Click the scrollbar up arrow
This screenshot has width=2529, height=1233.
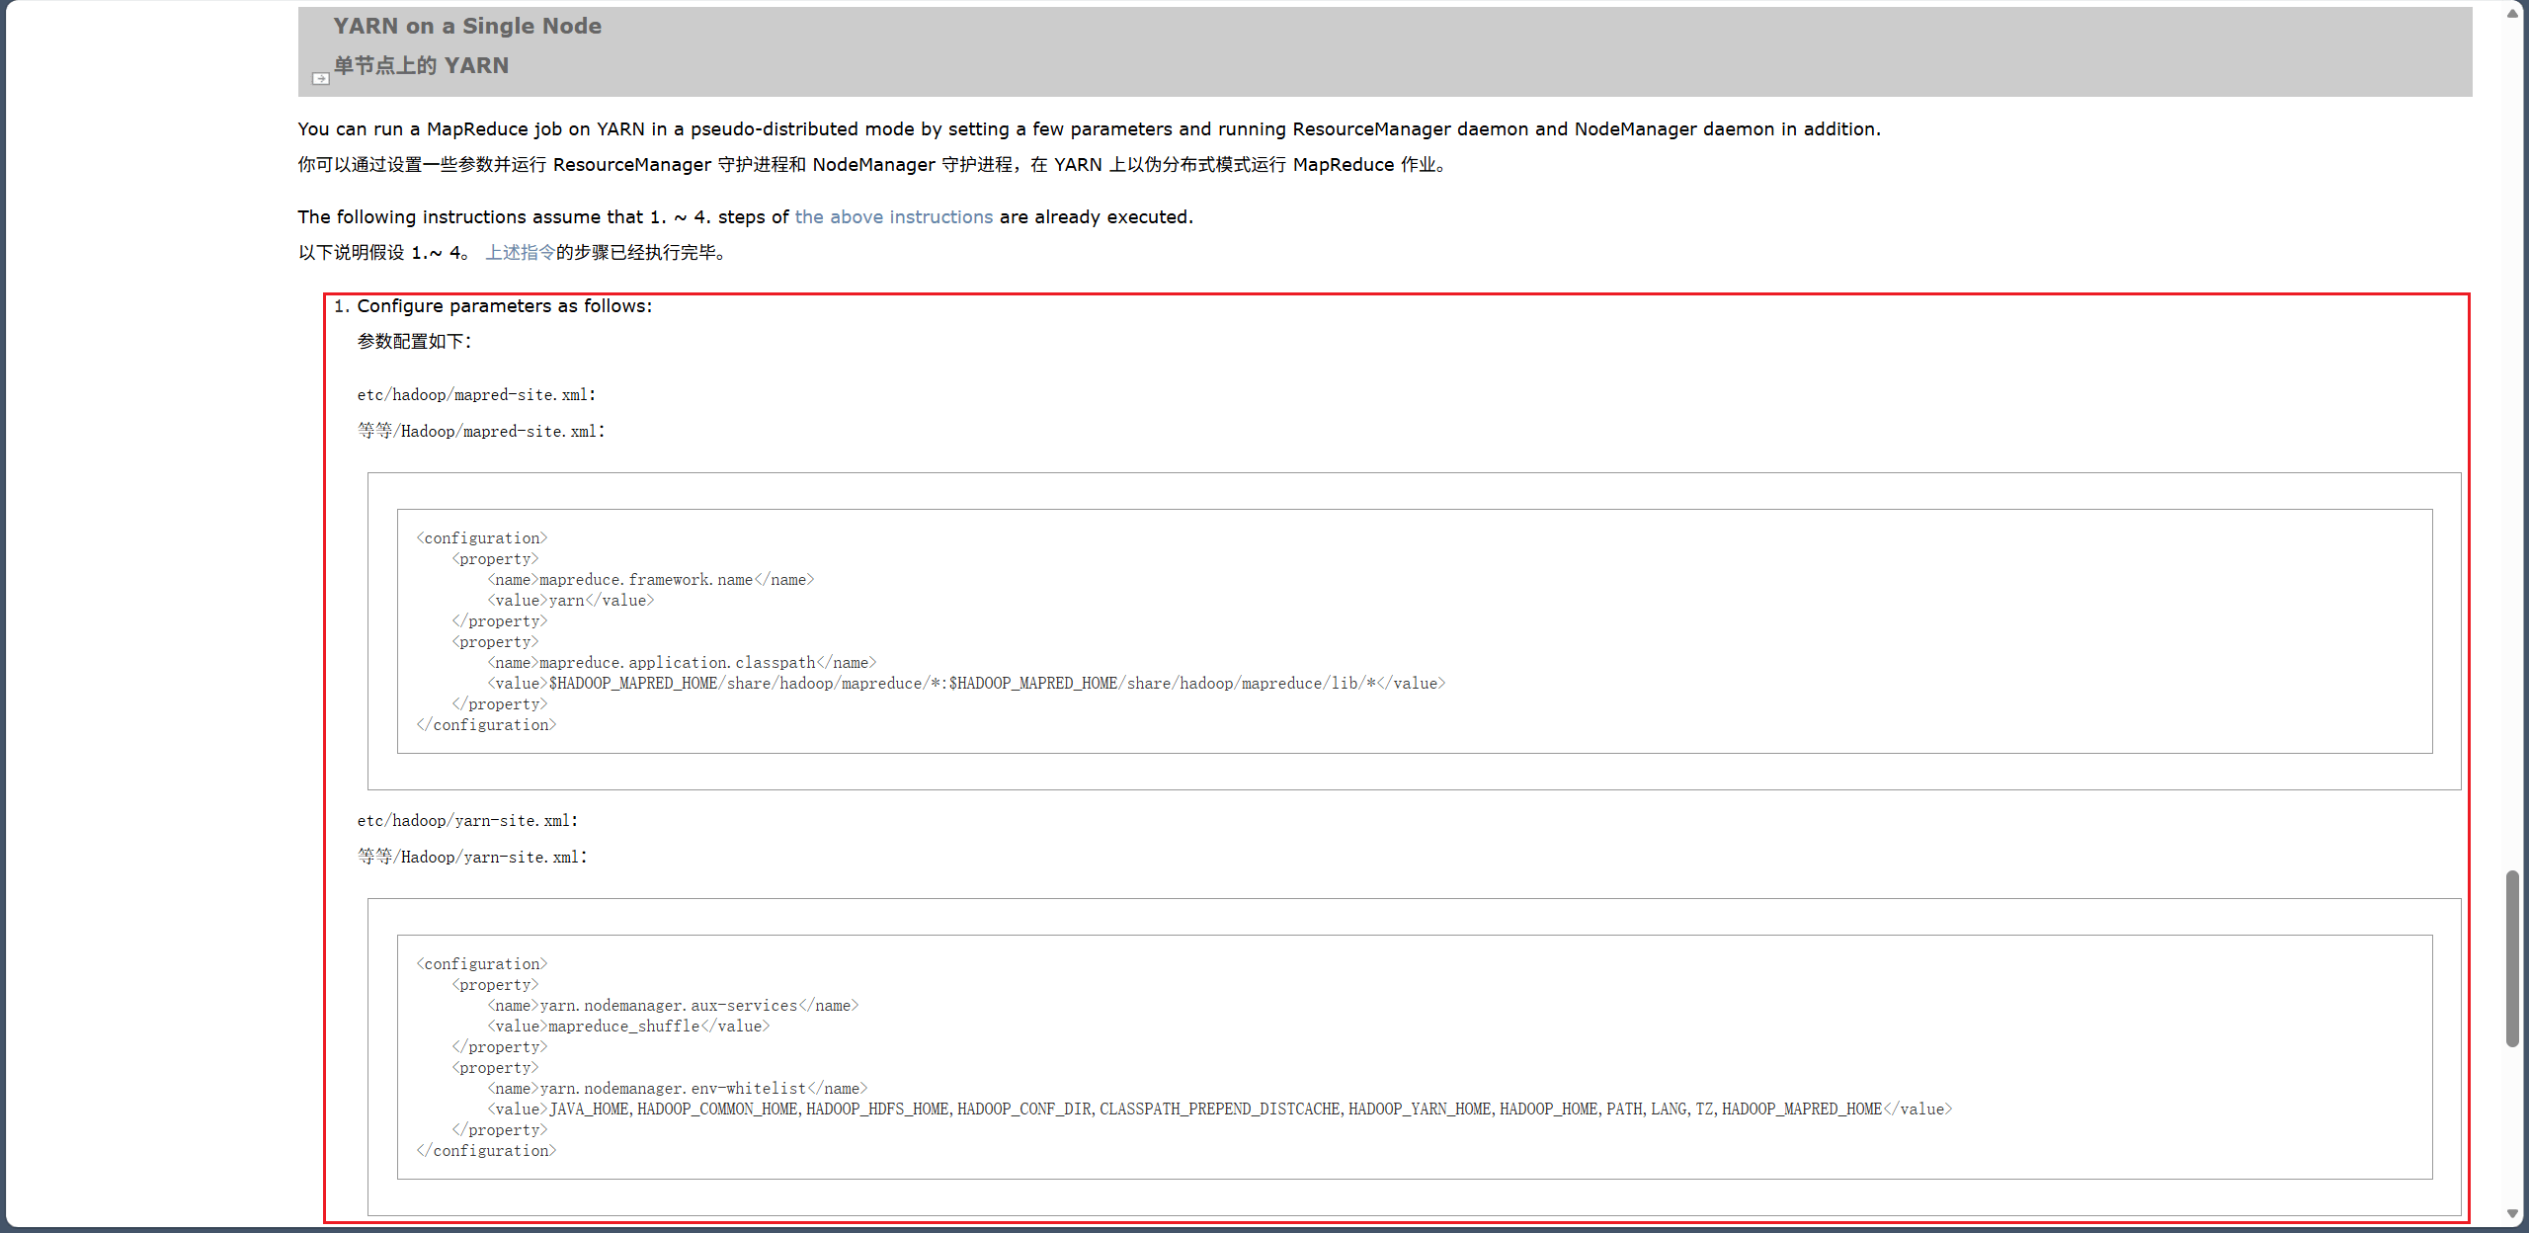[2512, 13]
